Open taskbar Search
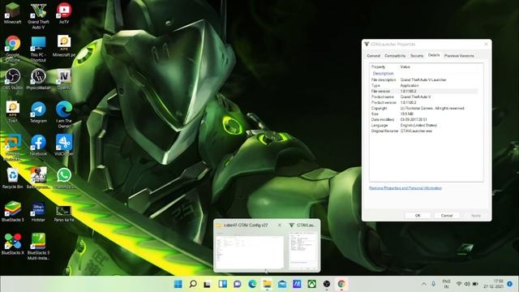519x292 pixels. (193, 284)
